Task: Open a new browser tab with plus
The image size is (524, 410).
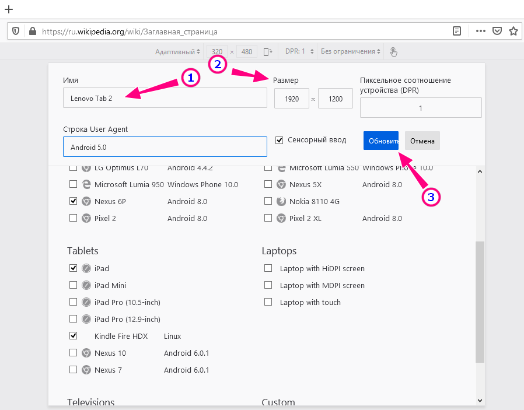Action: click(x=9, y=9)
